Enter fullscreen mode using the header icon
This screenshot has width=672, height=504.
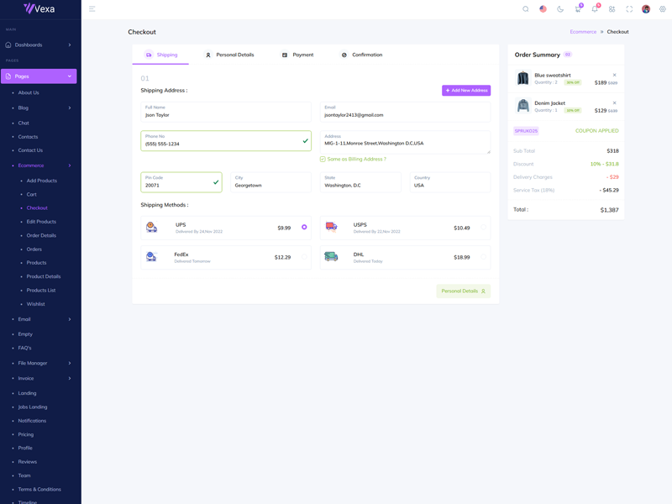pyautogui.click(x=629, y=9)
